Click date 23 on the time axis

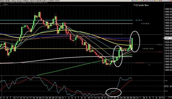point(118,98)
